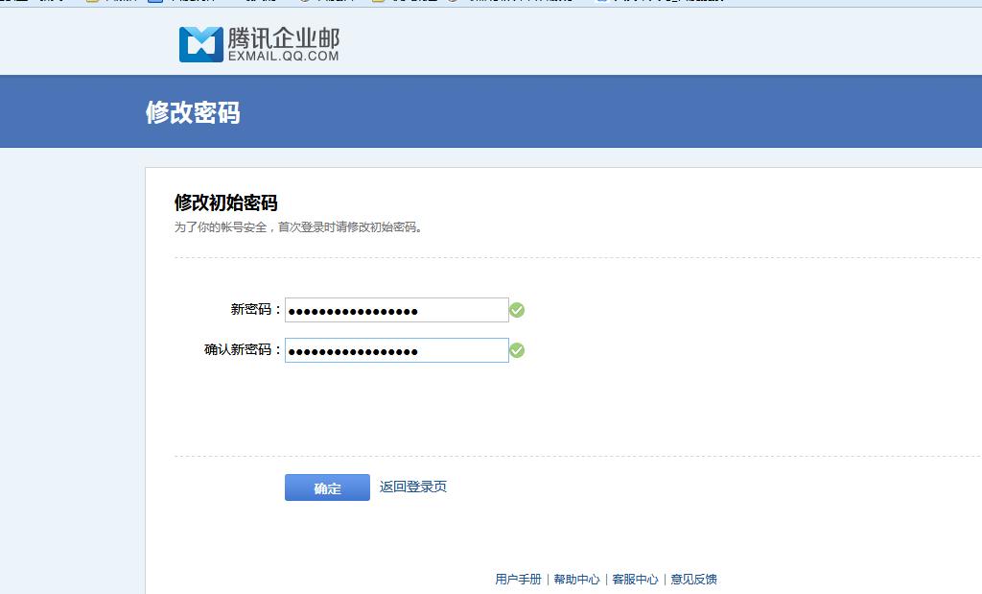Click the blue page icon on the bookmarks bar
The width and height of the screenshot is (982, 594).
tap(153, 4)
